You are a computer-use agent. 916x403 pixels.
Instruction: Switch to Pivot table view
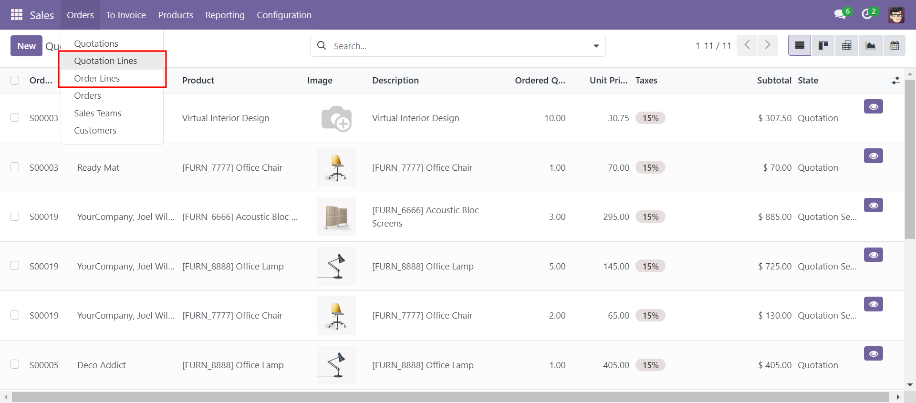pyautogui.click(x=847, y=46)
